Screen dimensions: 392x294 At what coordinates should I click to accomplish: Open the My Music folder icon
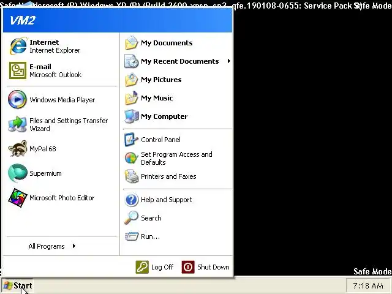click(x=131, y=98)
